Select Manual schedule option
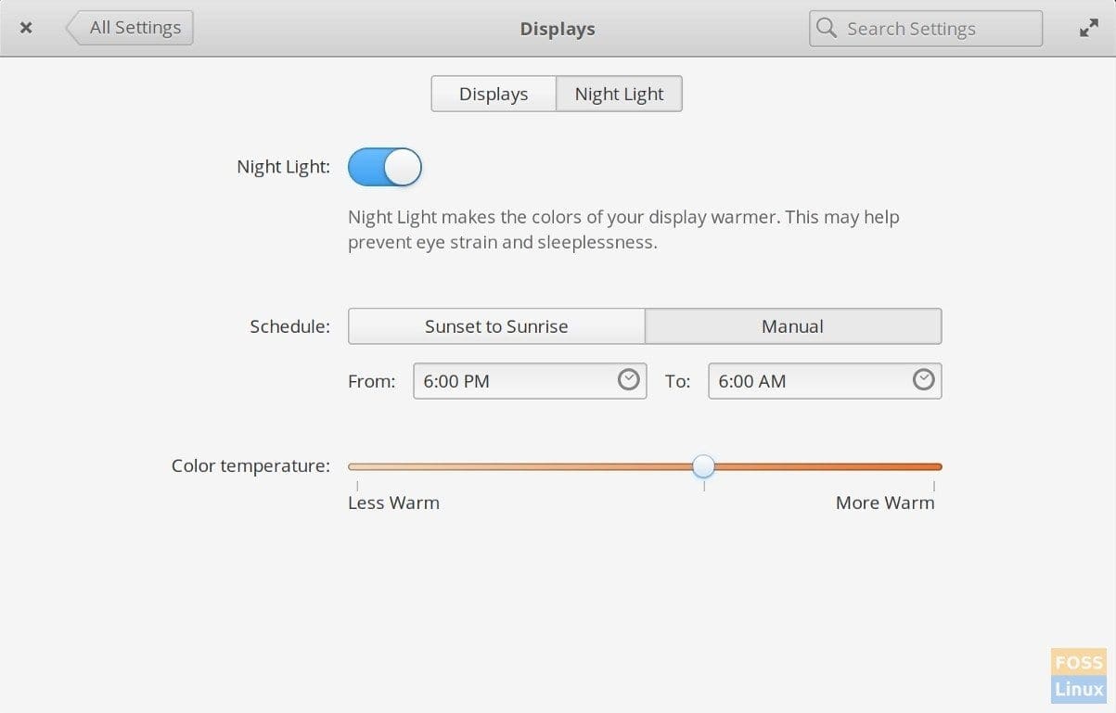The width and height of the screenshot is (1116, 713). [793, 326]
